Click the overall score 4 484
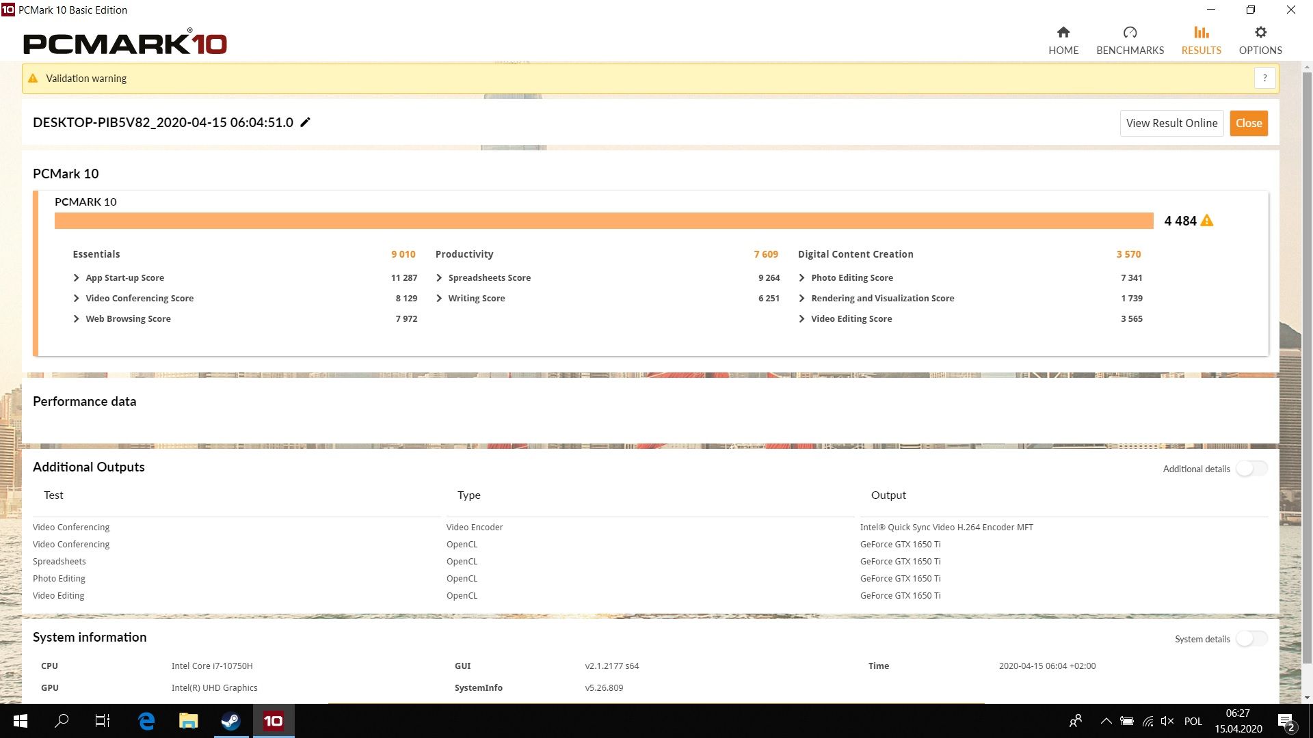The height and width of the screenshot is (738, 1313). point(1180,221)
